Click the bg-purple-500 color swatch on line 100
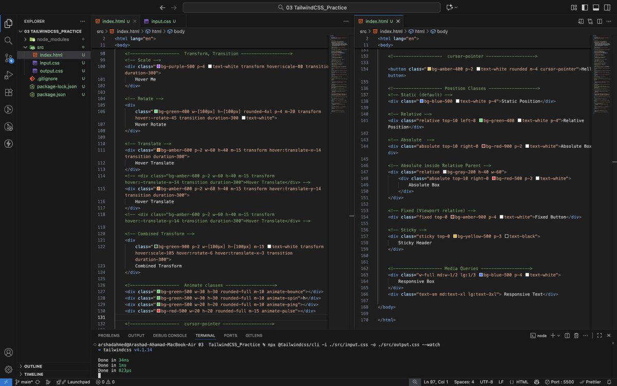This screenshot has height=386, width=617. [x=158, y=66]
